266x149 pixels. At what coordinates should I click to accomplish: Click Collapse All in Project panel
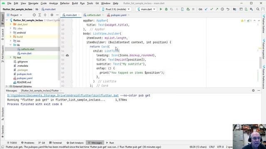(45, 15)
